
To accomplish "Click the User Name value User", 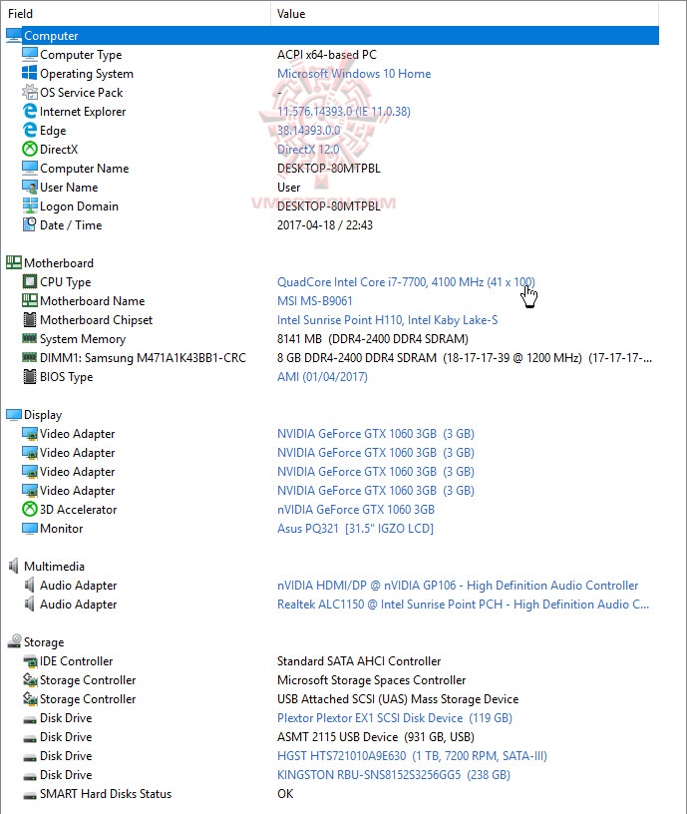I will [288, 188].
